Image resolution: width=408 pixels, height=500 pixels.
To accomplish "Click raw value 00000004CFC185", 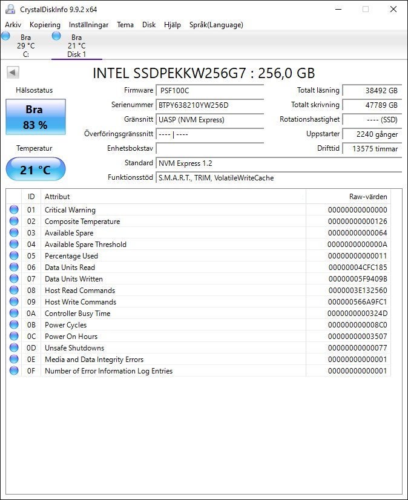I will tap(358, 267).
